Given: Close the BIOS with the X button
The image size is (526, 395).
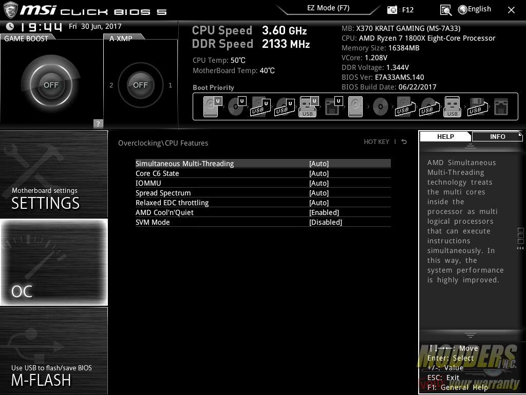Looking at the screenshot, I should click(x=511, y=10).
